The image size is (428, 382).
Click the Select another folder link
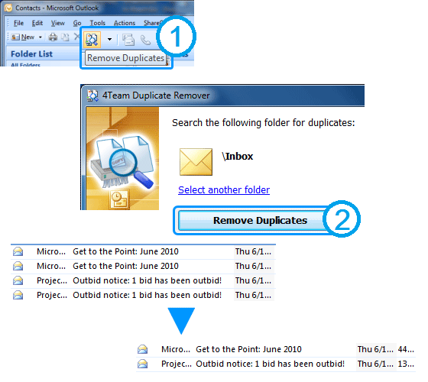pos(224,190)
